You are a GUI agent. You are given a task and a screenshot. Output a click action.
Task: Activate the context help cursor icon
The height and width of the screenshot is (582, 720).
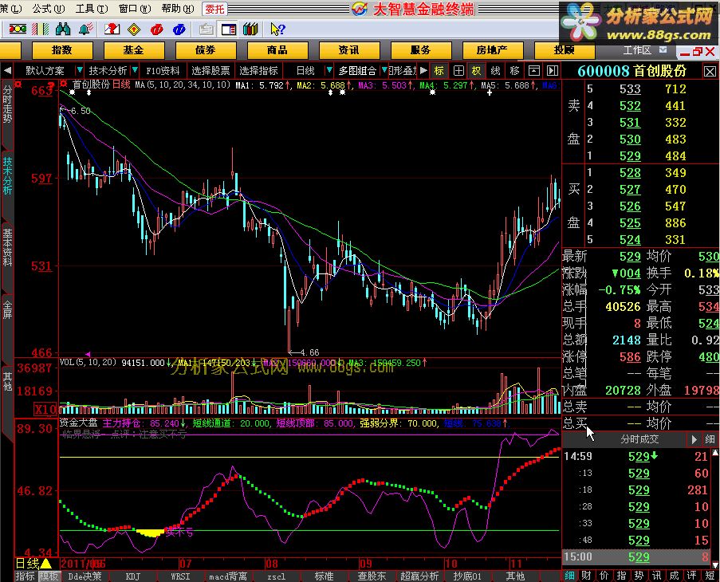277,29
